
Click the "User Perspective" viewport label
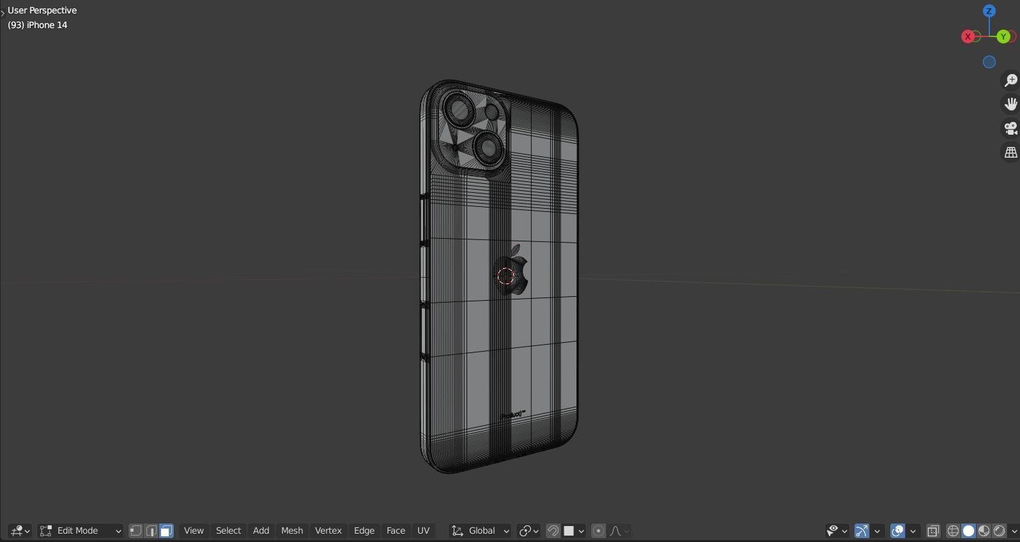tap(42, 10)
